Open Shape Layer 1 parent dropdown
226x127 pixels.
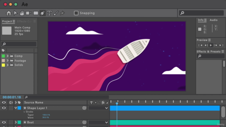(x=98, y=108)
